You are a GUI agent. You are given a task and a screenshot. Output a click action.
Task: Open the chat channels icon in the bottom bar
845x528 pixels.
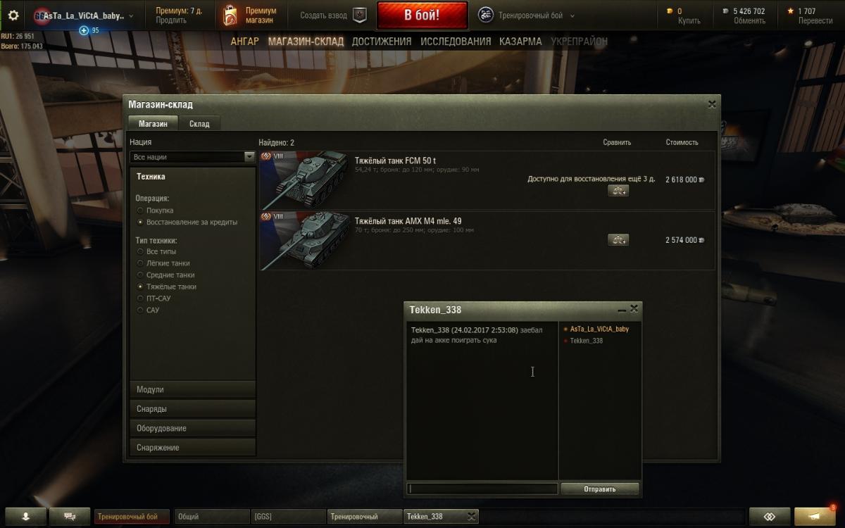pyautogui.click(x=70, y=516)
